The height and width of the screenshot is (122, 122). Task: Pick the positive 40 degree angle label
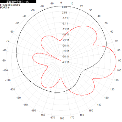(x=99, y=16)
